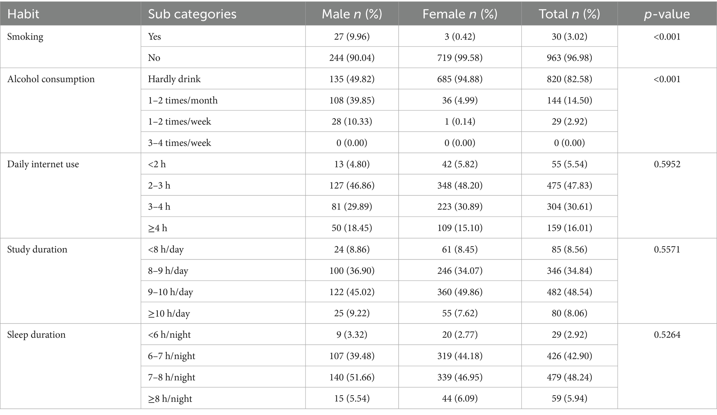
Task: Click the "Study duration" habit cell
Action: (37, 249)
